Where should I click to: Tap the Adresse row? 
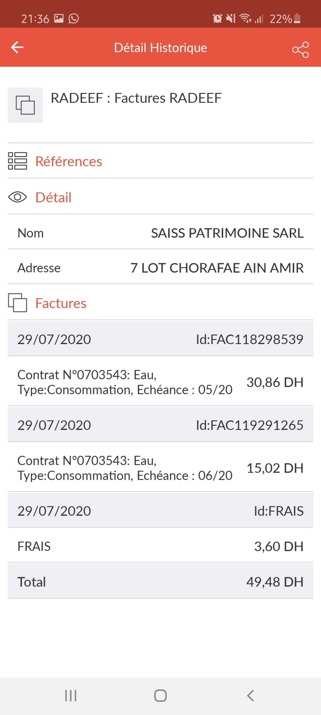pos(160,268)
